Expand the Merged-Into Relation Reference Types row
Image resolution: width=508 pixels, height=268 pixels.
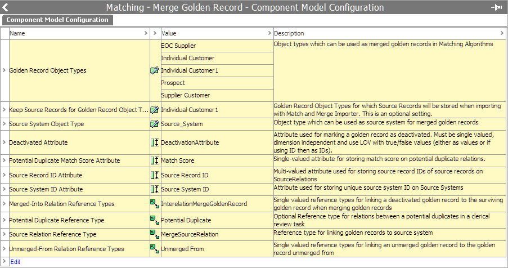[4, 204]
